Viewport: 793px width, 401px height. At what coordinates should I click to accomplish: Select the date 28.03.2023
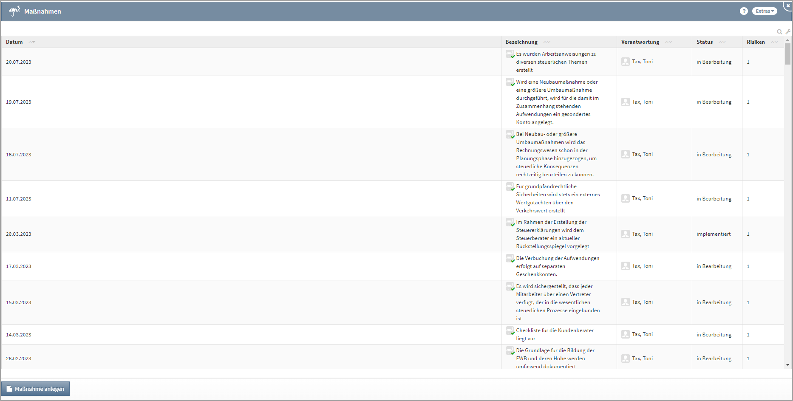(19, 234)
